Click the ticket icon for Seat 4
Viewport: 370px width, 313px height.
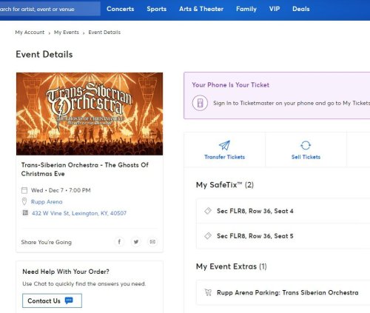pyautogui.click(x=208, y=211)
